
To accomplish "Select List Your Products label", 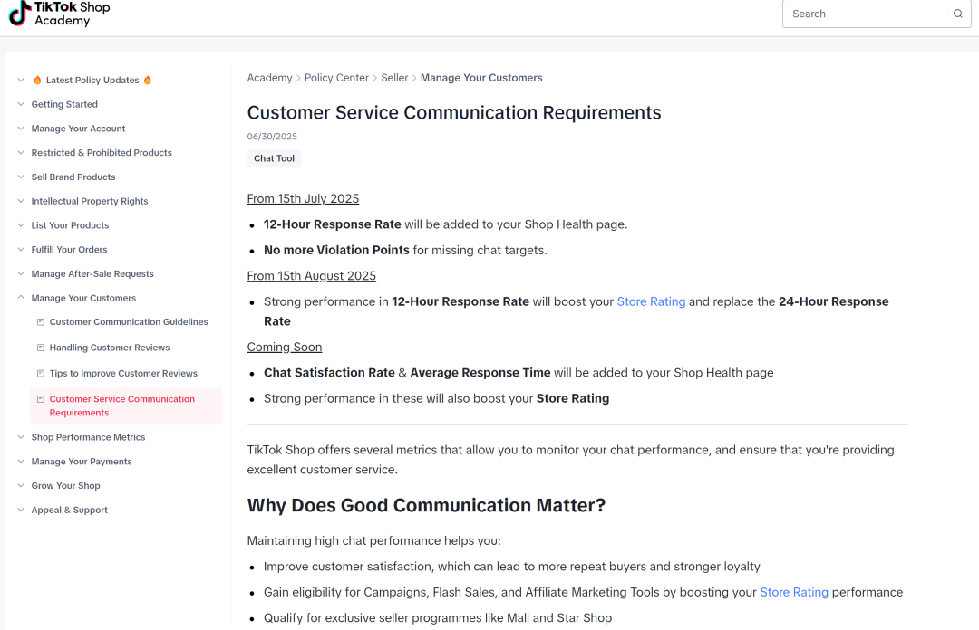I will tap(70, 225).
